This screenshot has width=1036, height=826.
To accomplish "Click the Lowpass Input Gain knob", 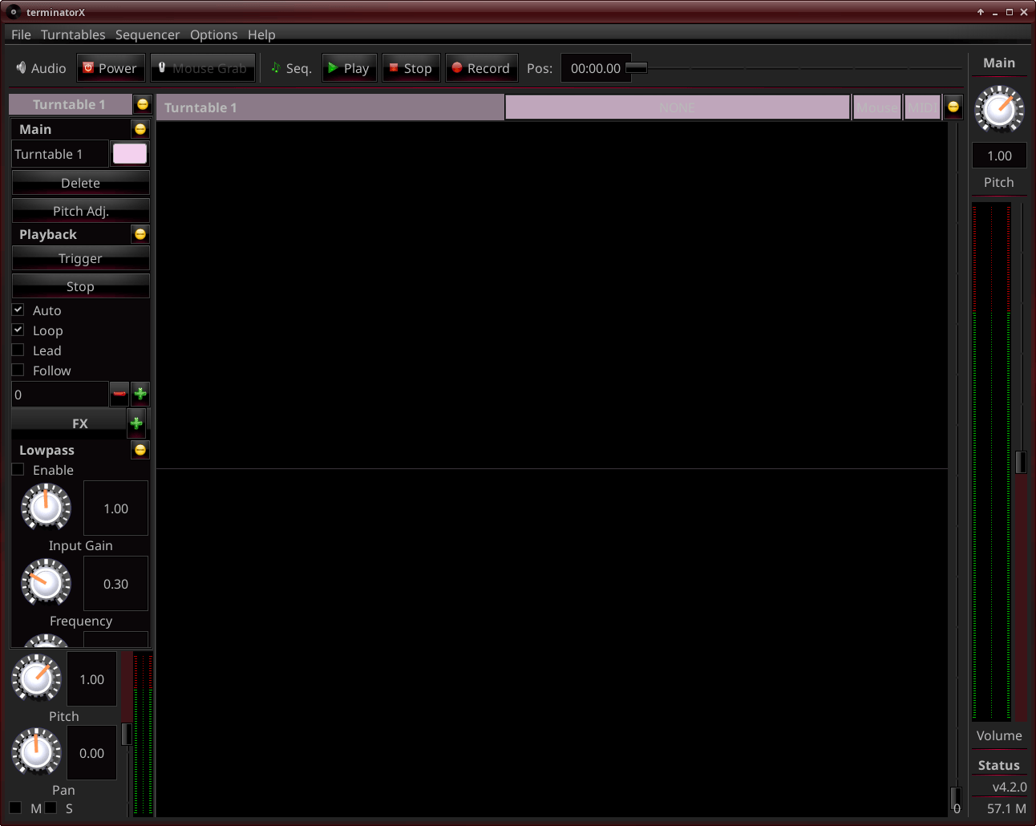I will [x=46, y=507].
